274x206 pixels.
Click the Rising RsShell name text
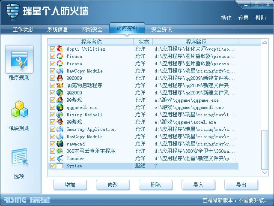pos(84,115)
